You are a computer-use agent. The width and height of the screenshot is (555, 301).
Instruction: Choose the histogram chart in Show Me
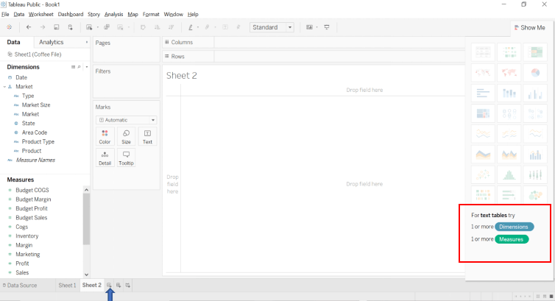coord(509,174)
